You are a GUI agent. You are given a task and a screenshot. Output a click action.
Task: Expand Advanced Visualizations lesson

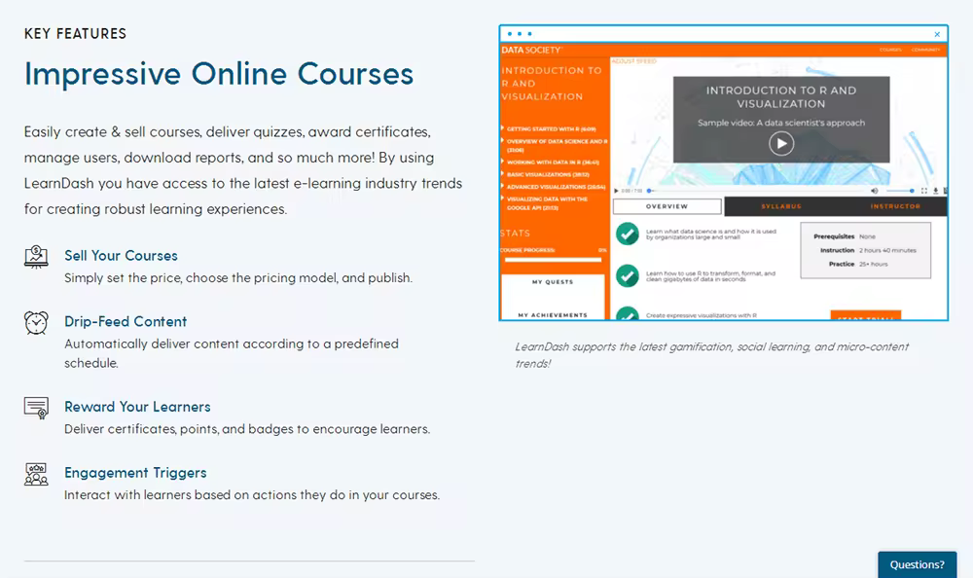[x=554, y=187]
